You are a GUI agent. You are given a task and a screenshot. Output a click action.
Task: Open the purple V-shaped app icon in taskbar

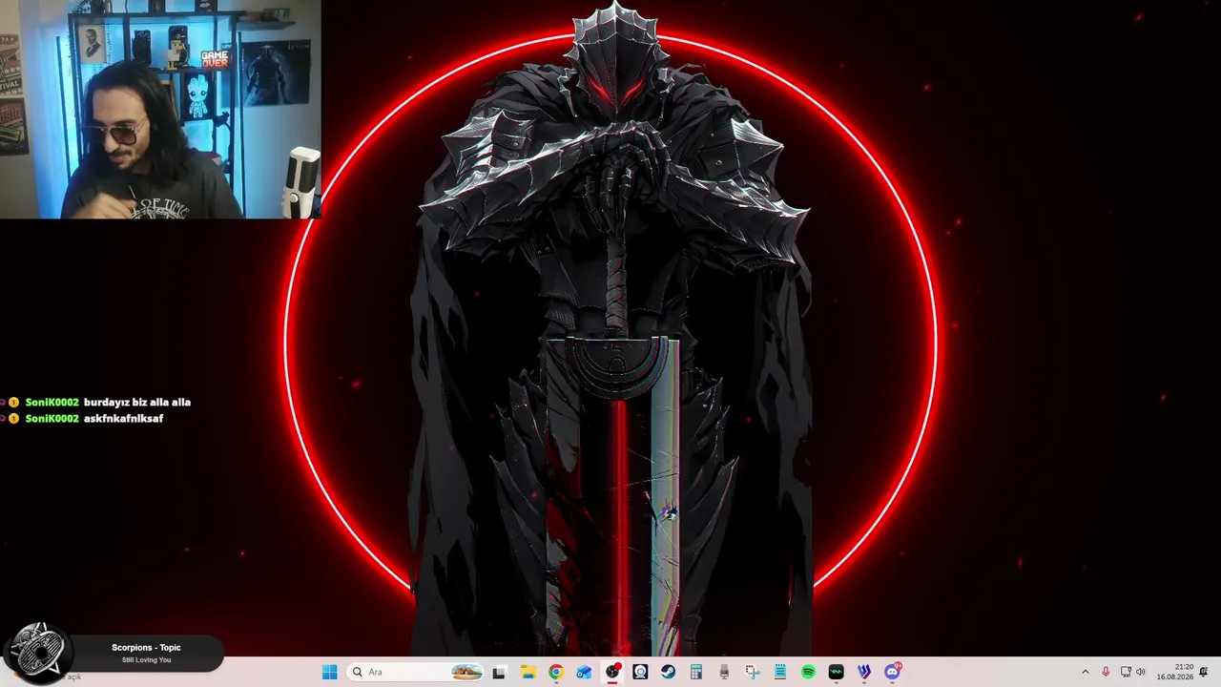864,672
